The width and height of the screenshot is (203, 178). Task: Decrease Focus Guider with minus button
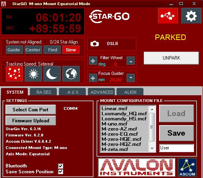(130, 78)
